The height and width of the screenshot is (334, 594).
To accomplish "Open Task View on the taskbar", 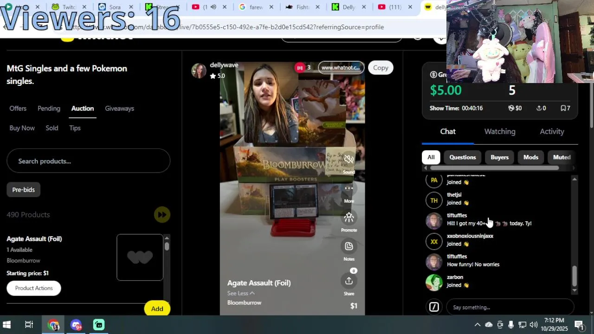I will [29, 325].
